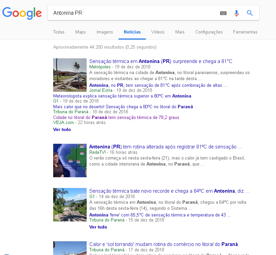Open the Meteorologista explica sensação térmica link
The image size is (276, 255).
point(122,96)
